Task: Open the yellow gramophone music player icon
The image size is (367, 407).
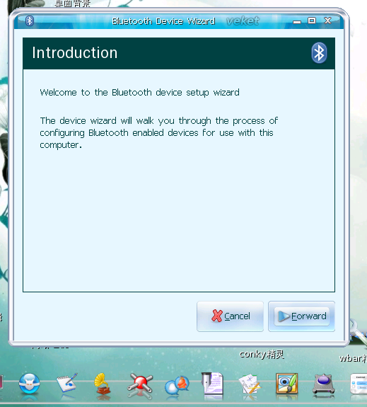Action: (103, 384)
